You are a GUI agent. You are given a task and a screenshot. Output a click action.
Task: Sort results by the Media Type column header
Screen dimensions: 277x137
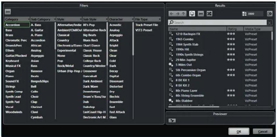coord(258,29)
